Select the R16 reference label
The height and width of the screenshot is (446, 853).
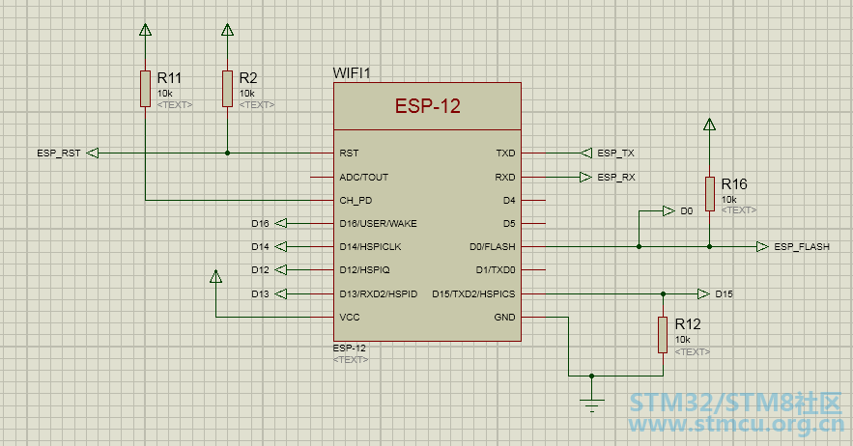pos(734,183)
